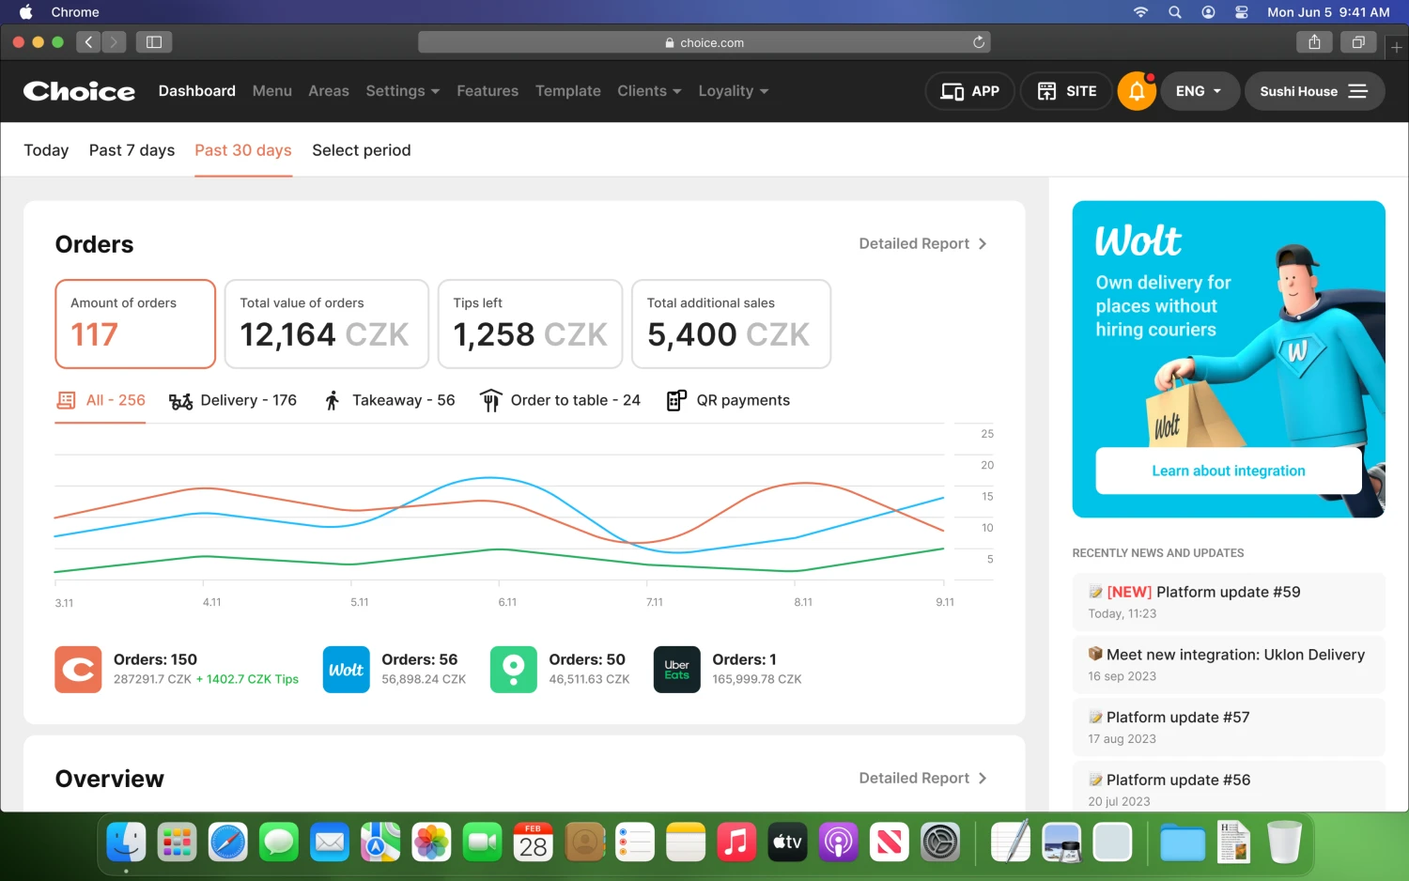
Task: Expand the Settings dropdown in navbar
Action: pyautogui.click(x=402, y=91)
